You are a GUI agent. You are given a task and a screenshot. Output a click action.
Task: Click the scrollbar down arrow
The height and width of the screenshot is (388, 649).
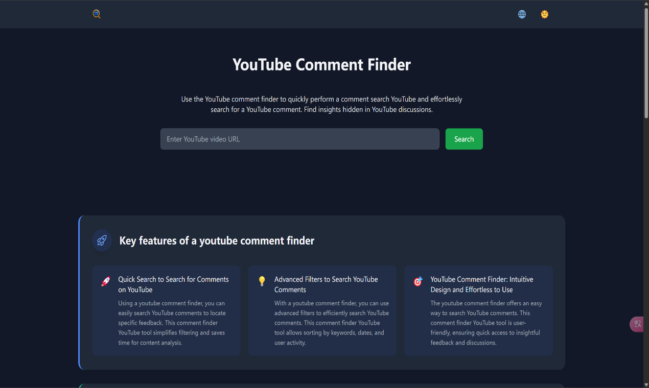coord(646,384)
